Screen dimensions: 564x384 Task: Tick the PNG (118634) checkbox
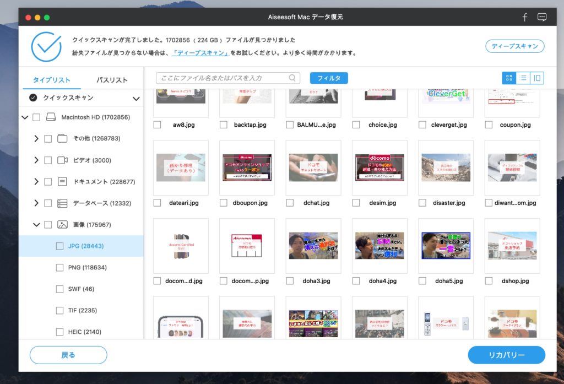(59, 268)
